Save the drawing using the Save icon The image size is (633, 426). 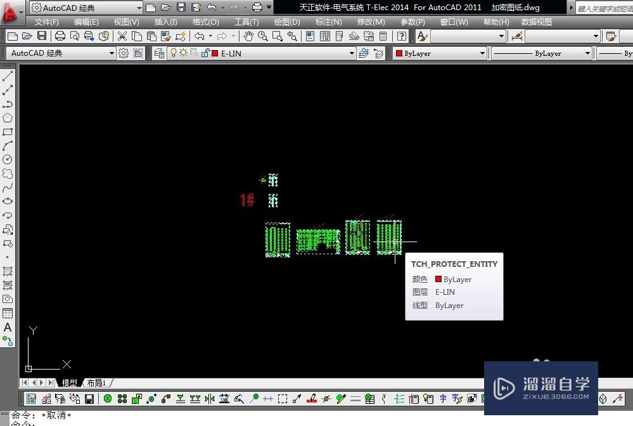tap(41, 36)
